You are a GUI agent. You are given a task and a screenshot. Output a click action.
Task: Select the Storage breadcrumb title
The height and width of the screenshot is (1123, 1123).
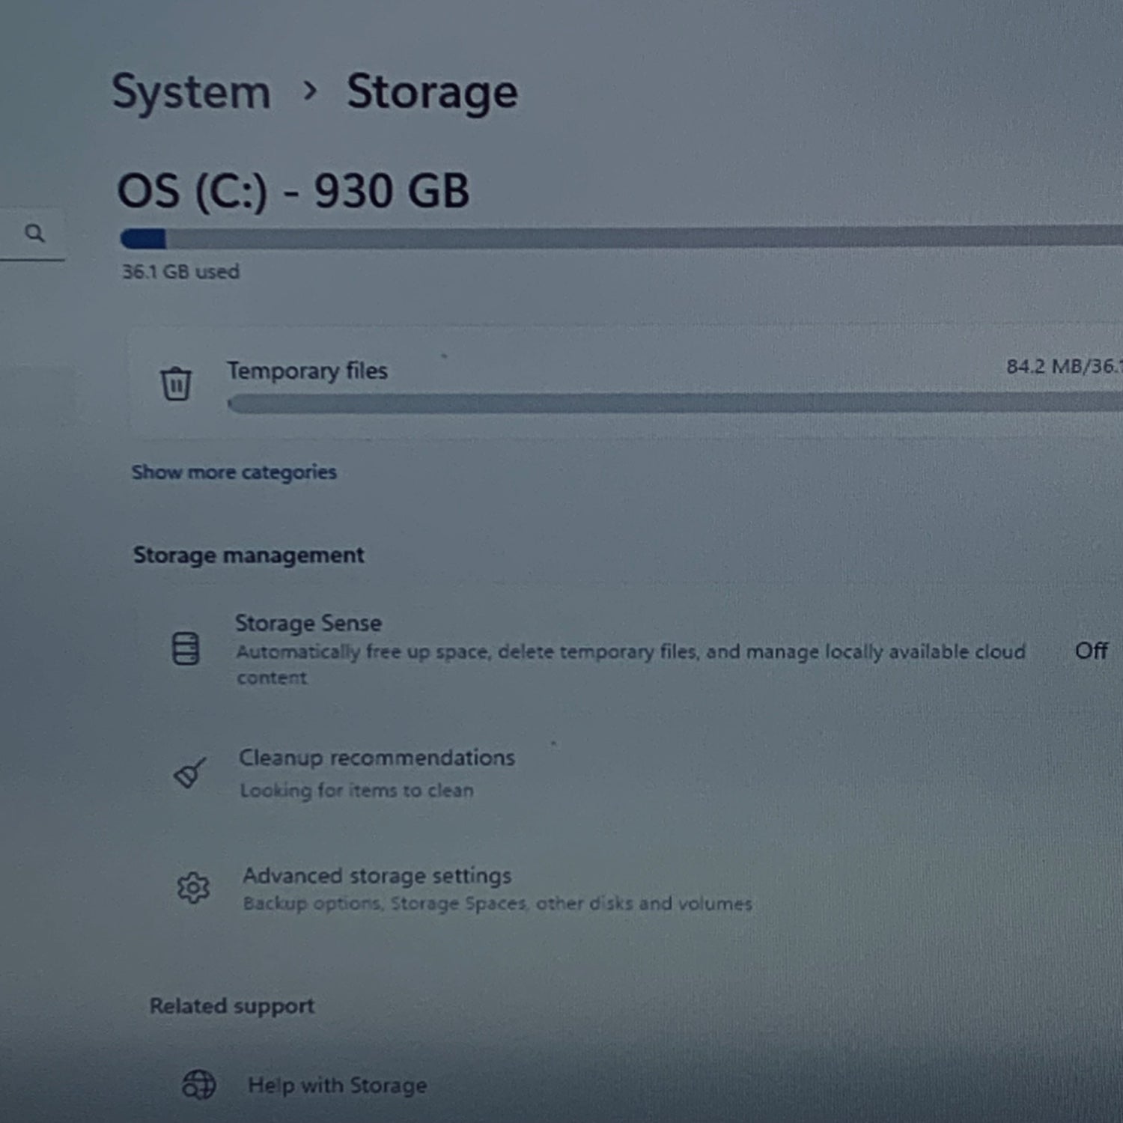coord(432,93)
